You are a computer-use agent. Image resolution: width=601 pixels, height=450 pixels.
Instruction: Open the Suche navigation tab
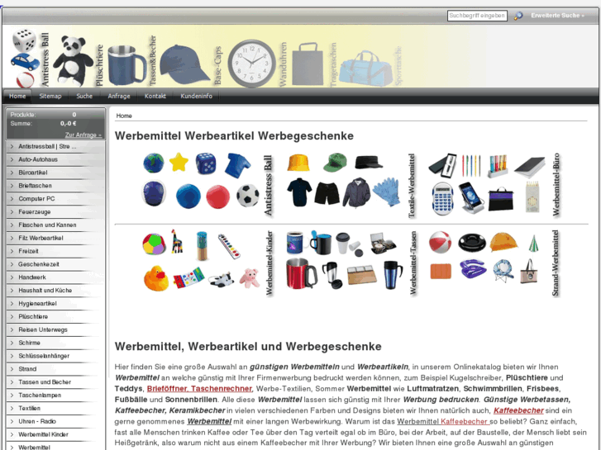[x=84, y=96]
